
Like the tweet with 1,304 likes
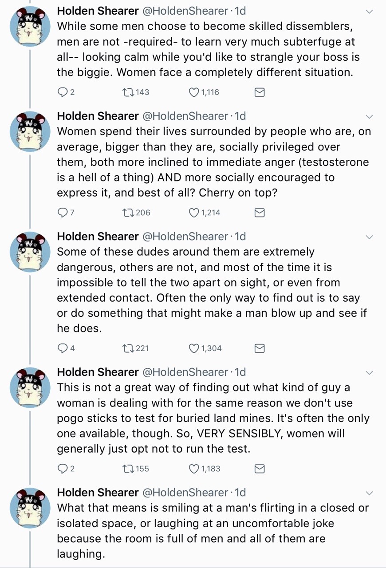[x=194, y=348]
